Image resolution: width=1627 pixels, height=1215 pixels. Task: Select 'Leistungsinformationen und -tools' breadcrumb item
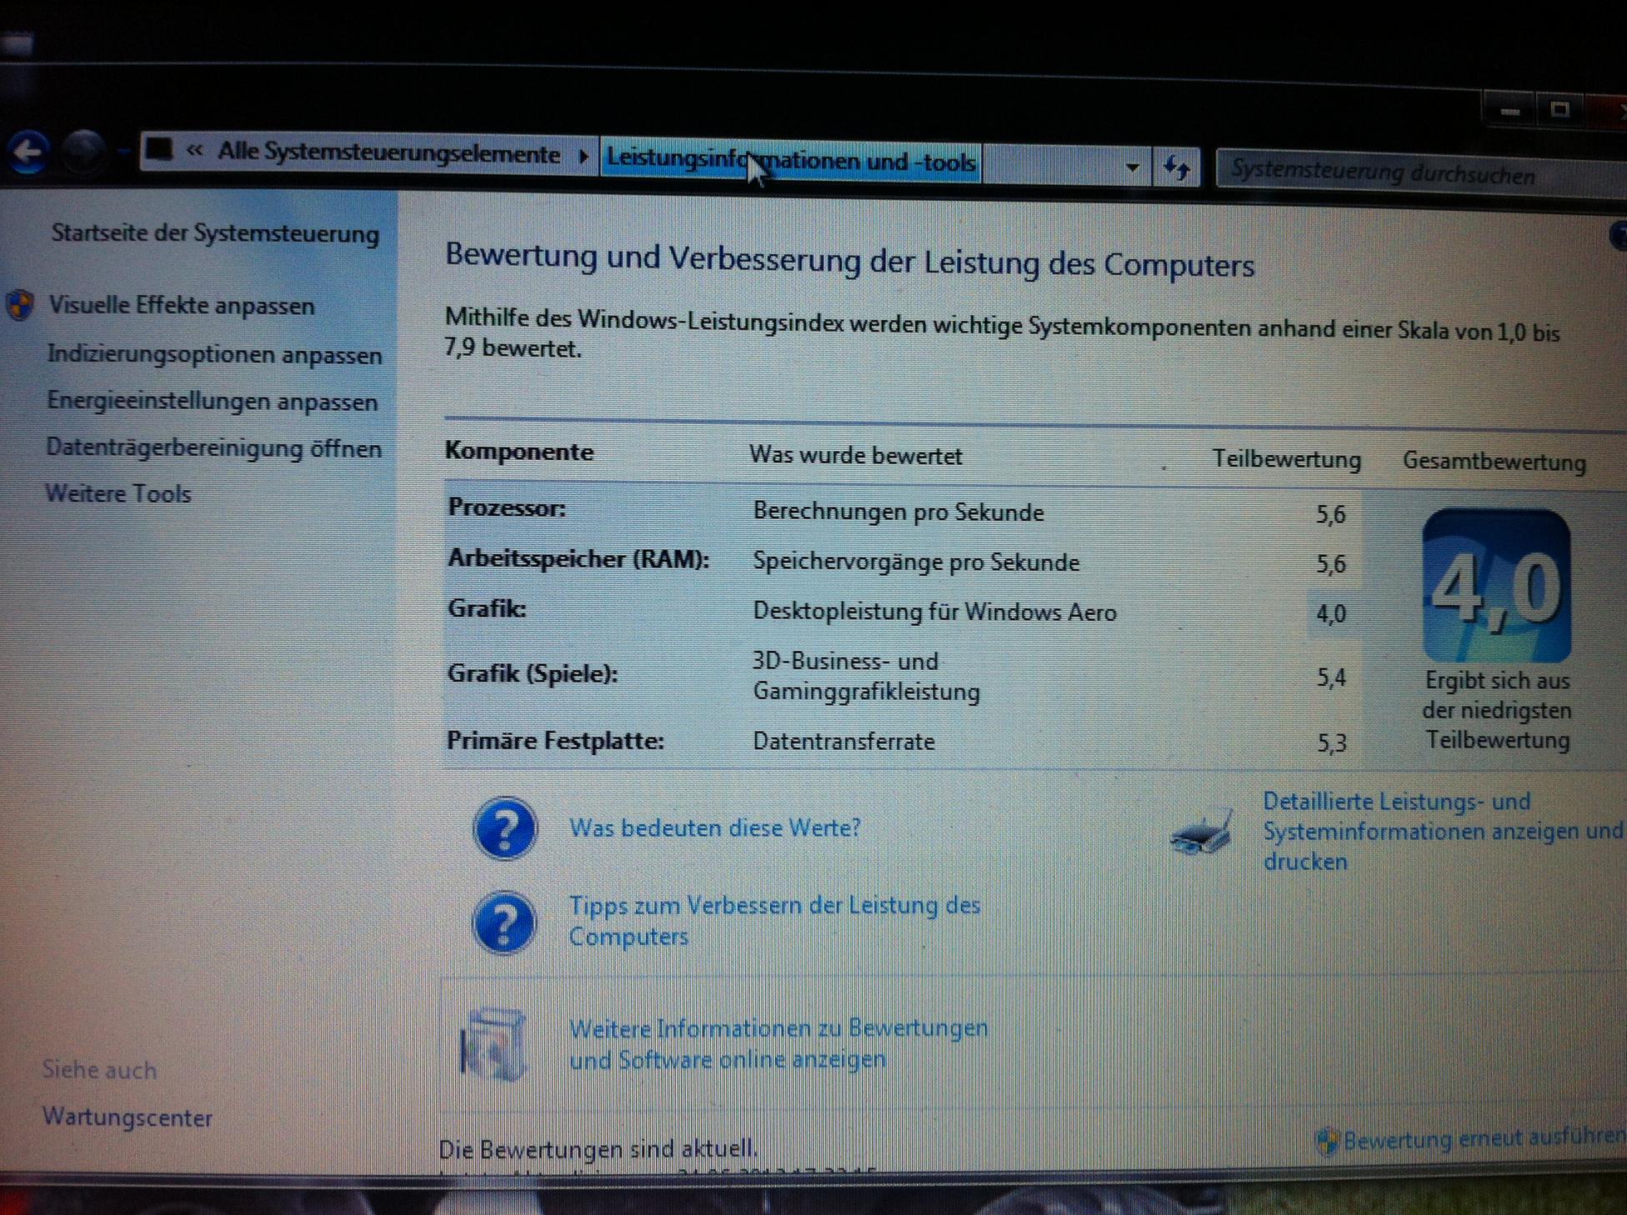click(790, 160)
